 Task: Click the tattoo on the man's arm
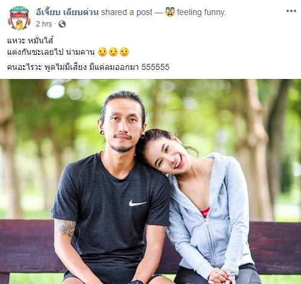pyautogui.click(x=65, y=227)
